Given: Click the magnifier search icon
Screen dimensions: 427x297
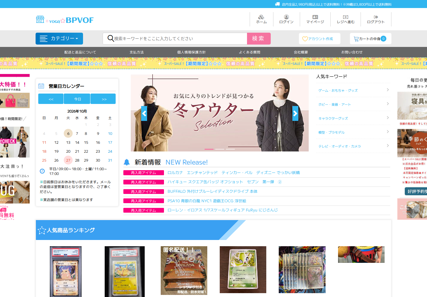Looking at the screenshot, I should (111, 38).
